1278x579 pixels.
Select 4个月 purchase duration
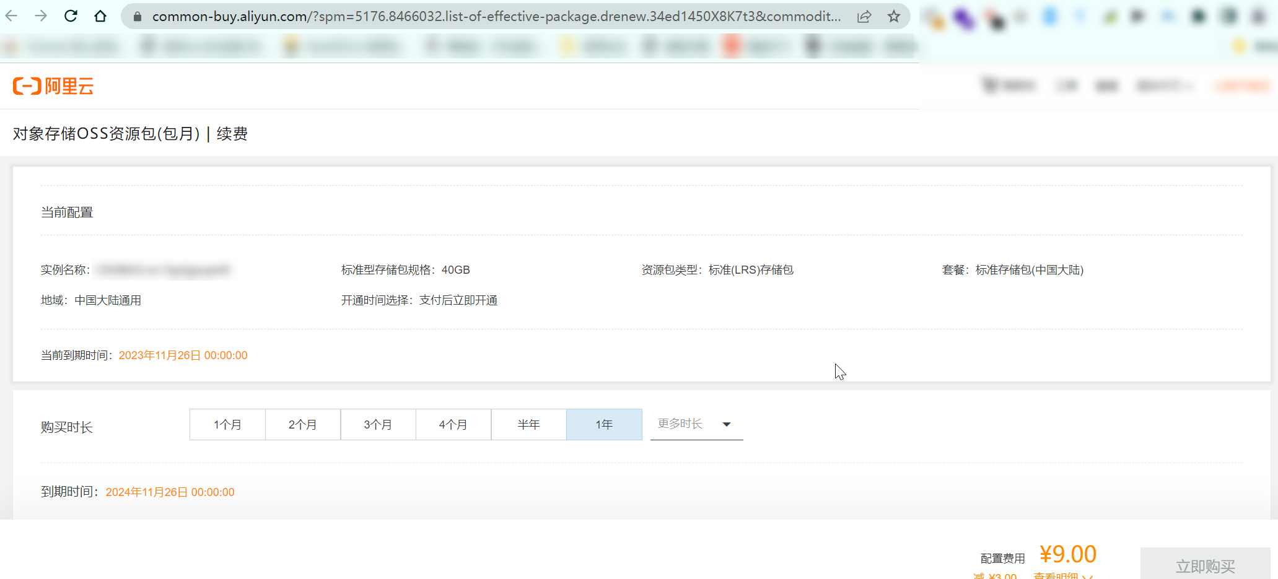tap(453, 425)
